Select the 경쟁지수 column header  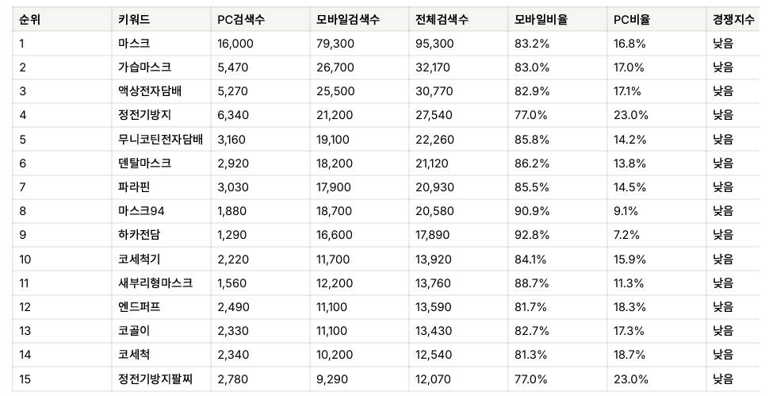[733, 20]
